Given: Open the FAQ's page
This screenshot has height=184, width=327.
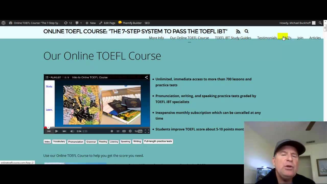Looking at the screenshot, I should (x=287, y=38).
